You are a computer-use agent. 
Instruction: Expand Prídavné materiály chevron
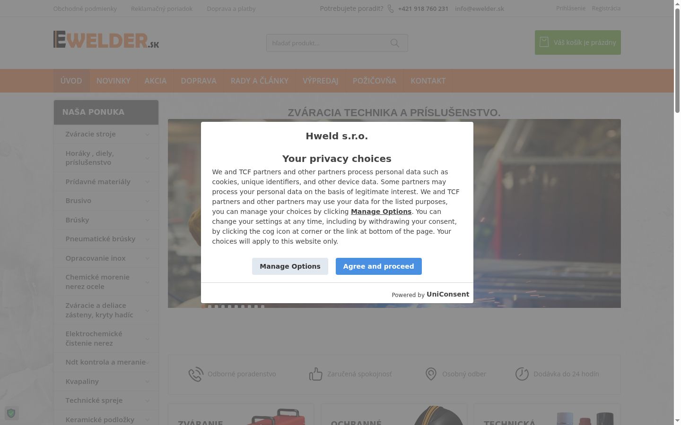(x=148, y=182)
